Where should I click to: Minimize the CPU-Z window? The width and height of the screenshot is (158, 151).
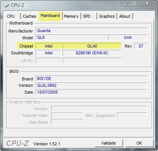pos(125,4)
